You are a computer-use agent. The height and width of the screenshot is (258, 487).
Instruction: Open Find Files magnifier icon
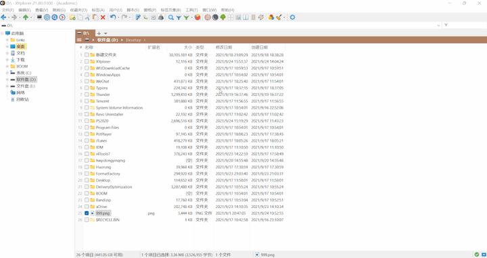point(171,18)
